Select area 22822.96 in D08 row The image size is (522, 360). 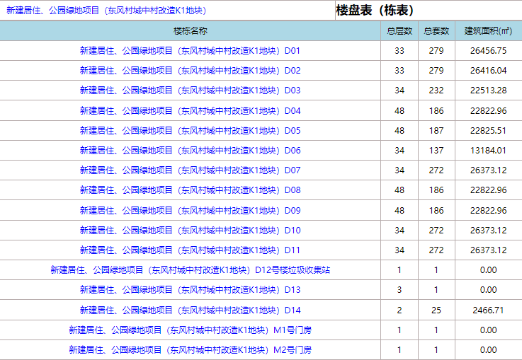pyautogui.click(x=489, y=190)
